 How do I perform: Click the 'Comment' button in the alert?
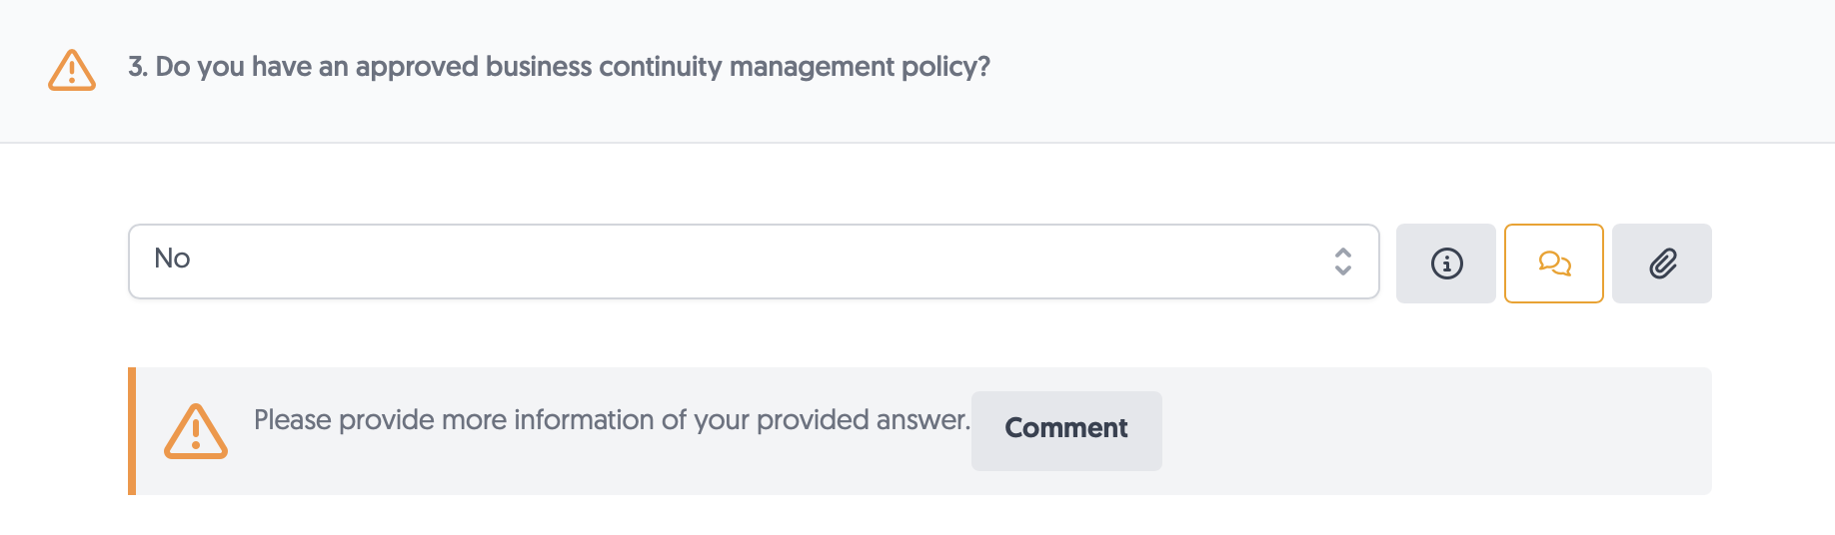tap(1066, 430)
